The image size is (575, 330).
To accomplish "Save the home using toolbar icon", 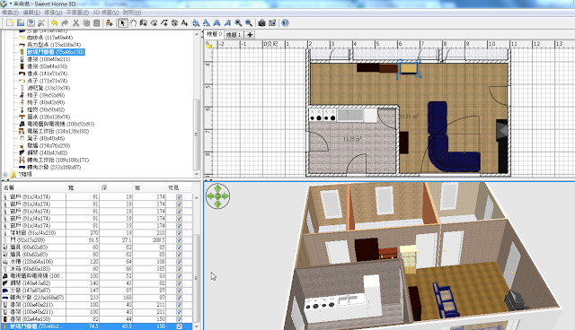I will coord(31,23).
